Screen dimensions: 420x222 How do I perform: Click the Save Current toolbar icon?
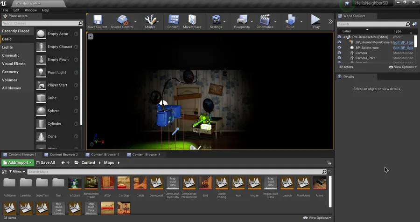(98, 20)
